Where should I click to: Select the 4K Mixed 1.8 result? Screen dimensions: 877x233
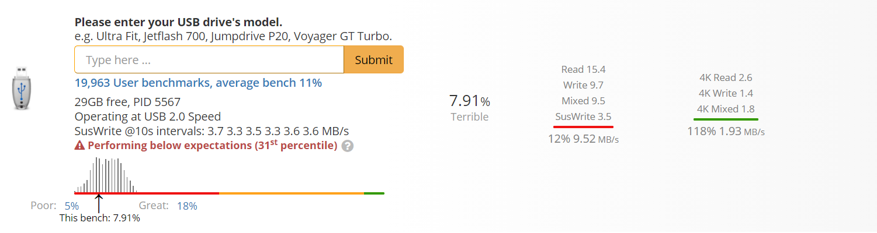[x=726, y=109]
